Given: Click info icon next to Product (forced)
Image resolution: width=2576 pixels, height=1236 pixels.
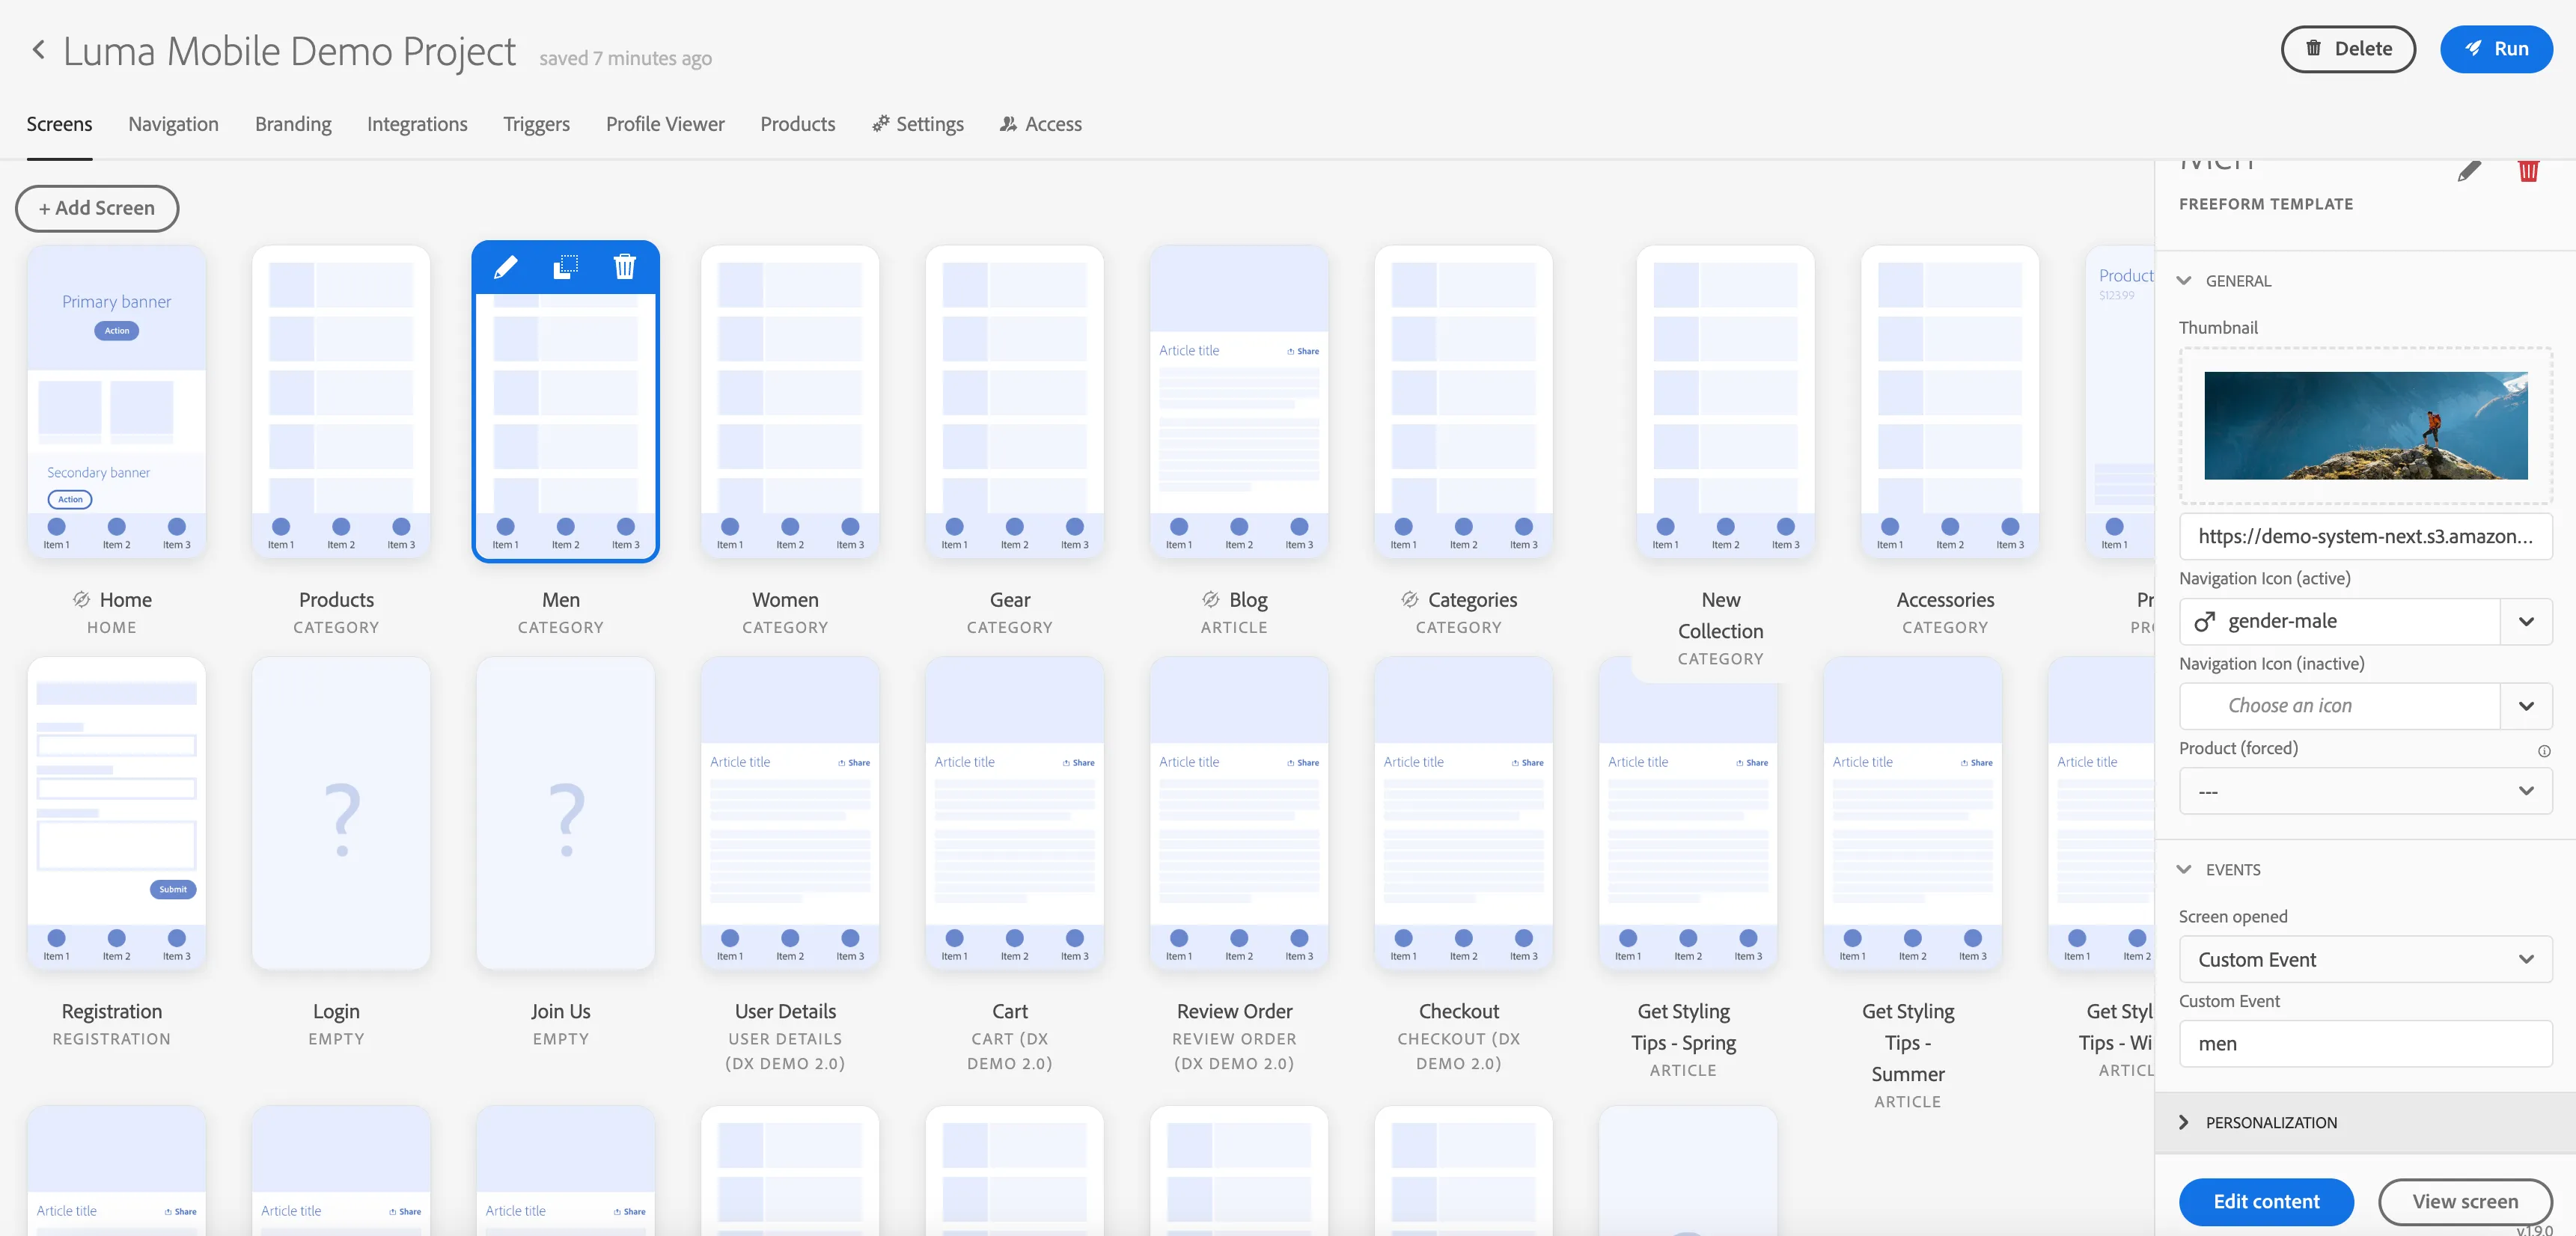Looking at the screenshot, I should (x=2544, y=751).
